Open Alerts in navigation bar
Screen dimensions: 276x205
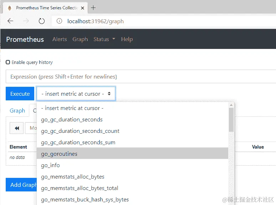tap(60, 39)
